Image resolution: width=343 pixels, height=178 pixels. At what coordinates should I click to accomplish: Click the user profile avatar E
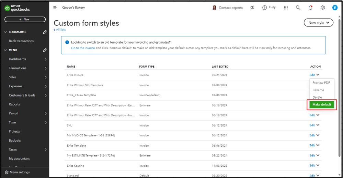(335, 8)
